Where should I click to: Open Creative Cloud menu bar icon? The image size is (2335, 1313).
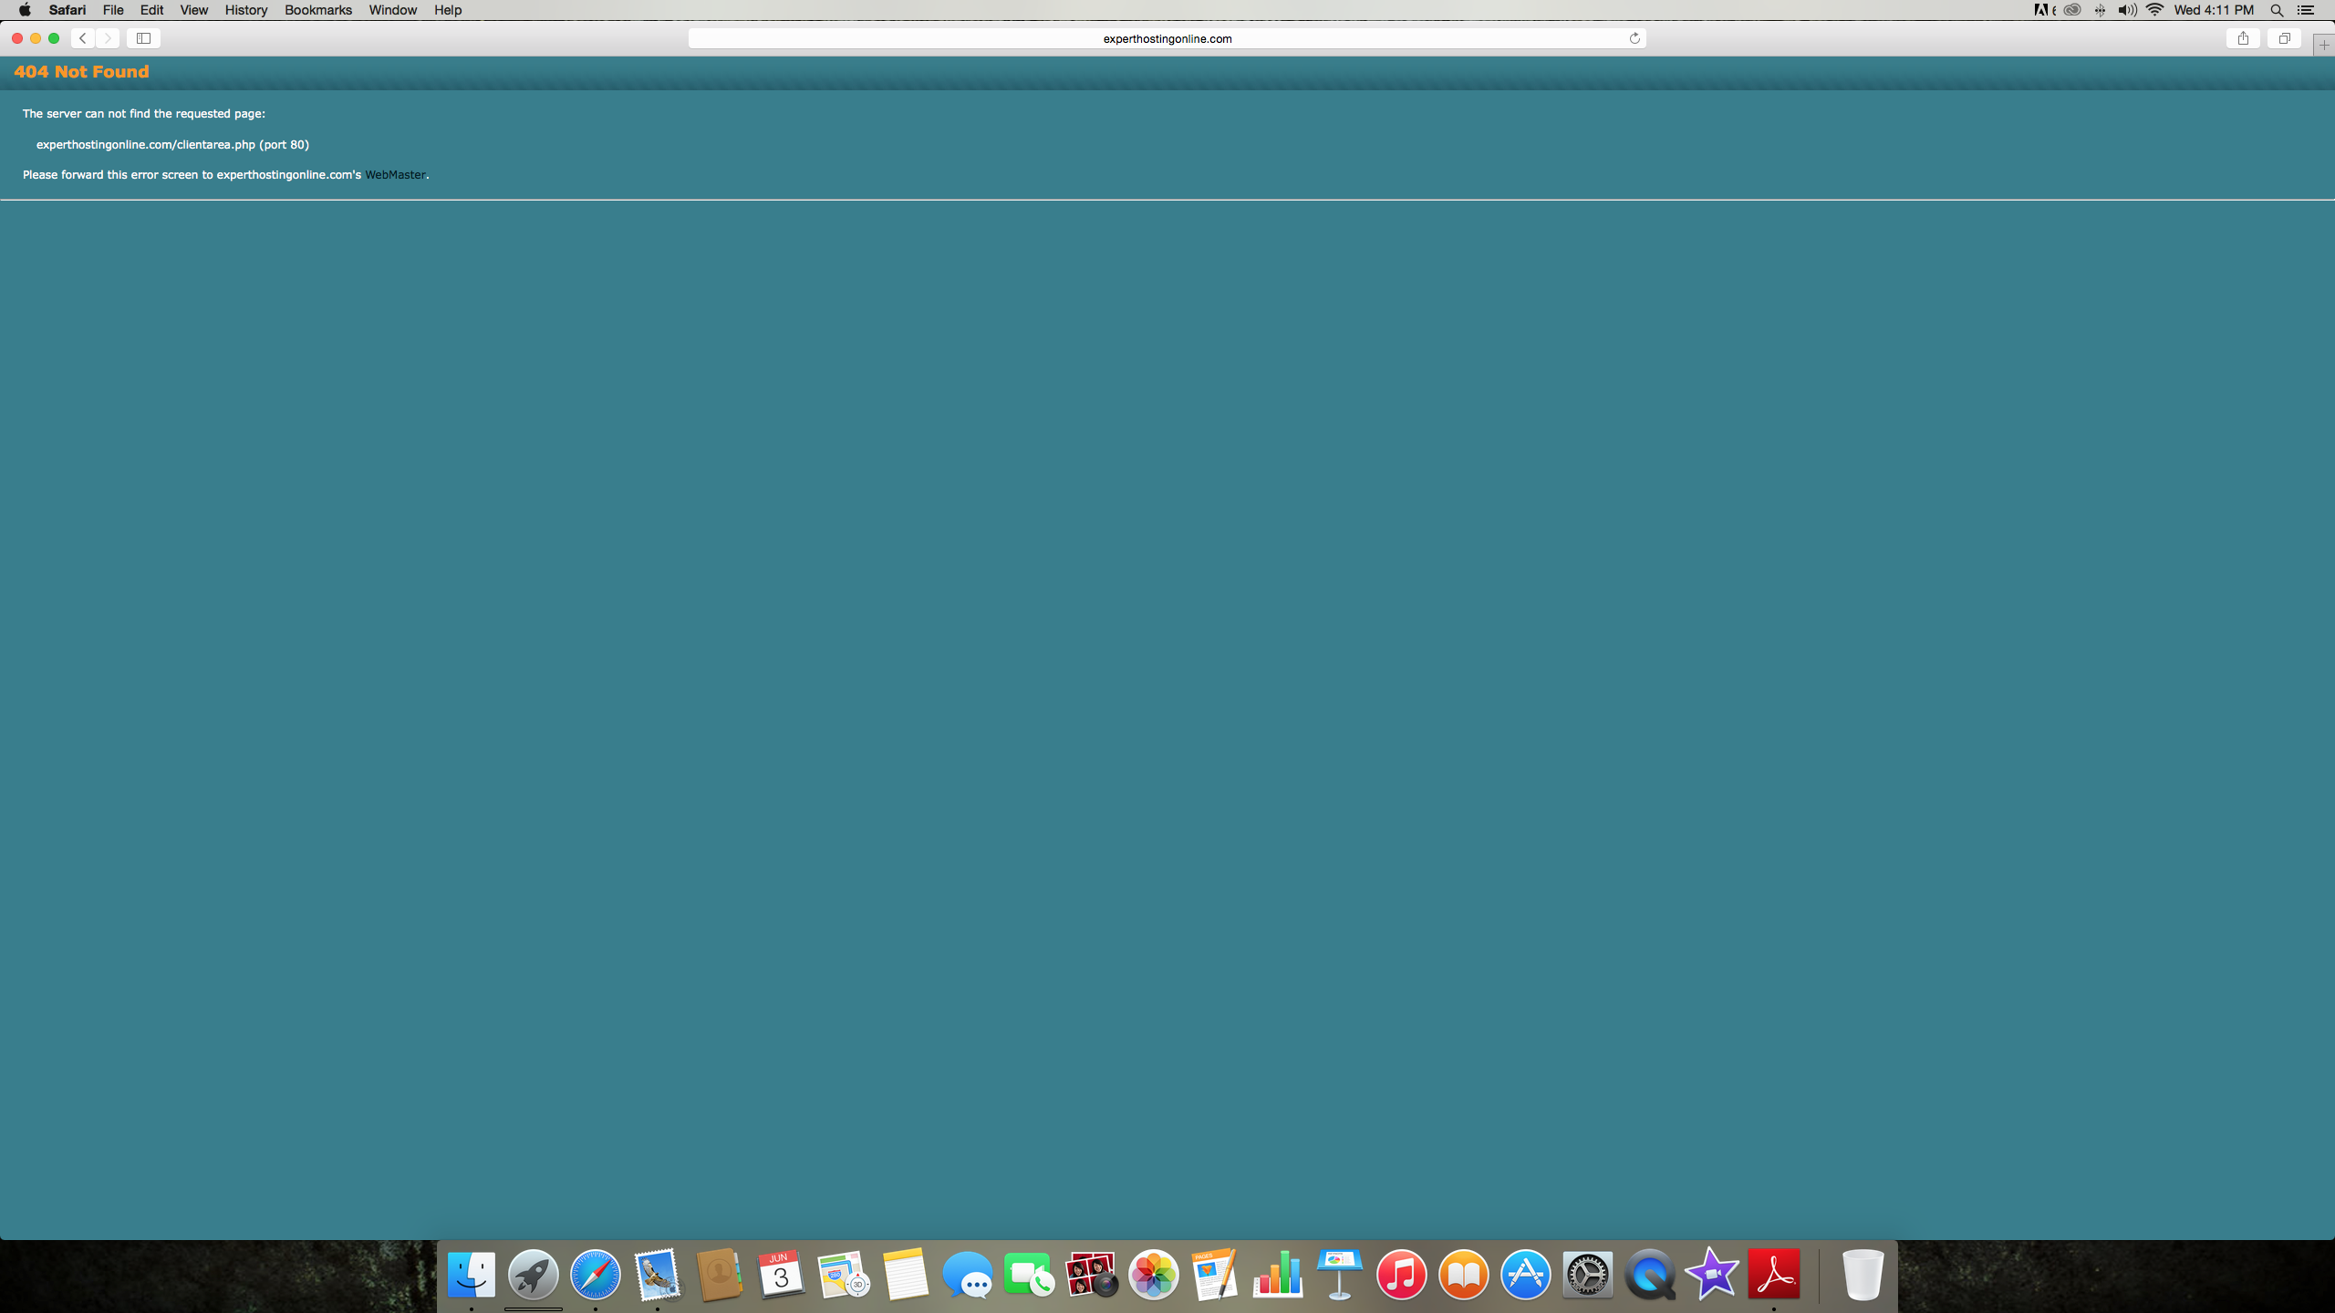click(2072, 10)
